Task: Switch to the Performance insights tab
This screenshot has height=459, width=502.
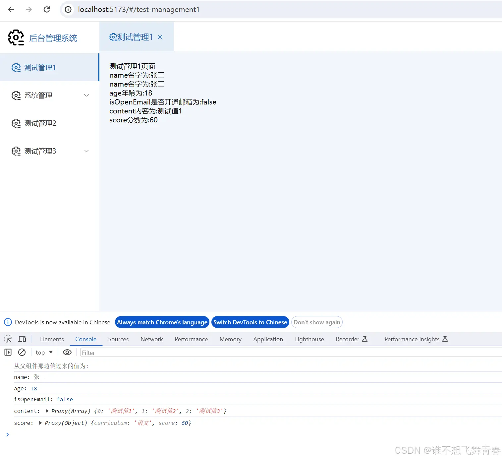Action: tap(416, 339)
